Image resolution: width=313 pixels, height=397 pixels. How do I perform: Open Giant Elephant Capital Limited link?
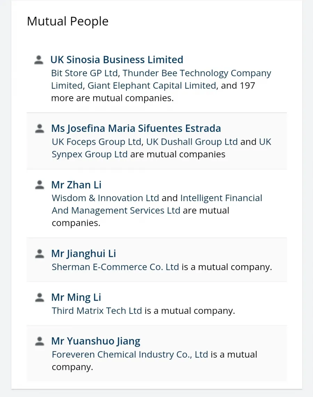pos(152,86)
